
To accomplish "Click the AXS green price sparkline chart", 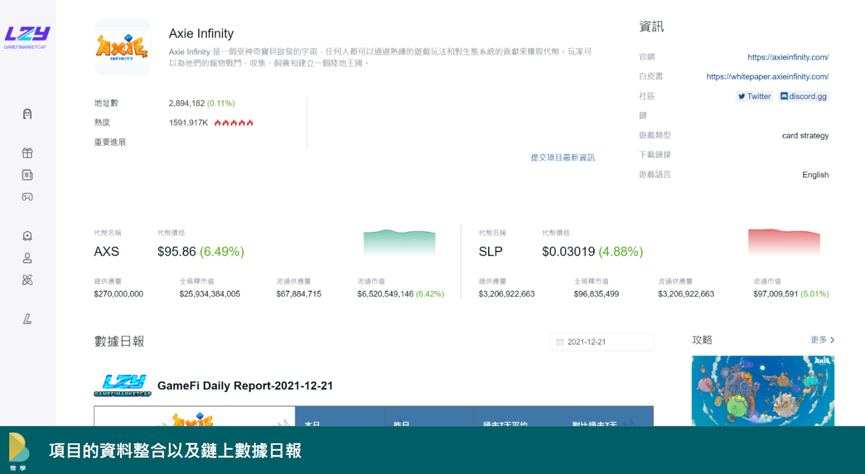I will [400, 242].
